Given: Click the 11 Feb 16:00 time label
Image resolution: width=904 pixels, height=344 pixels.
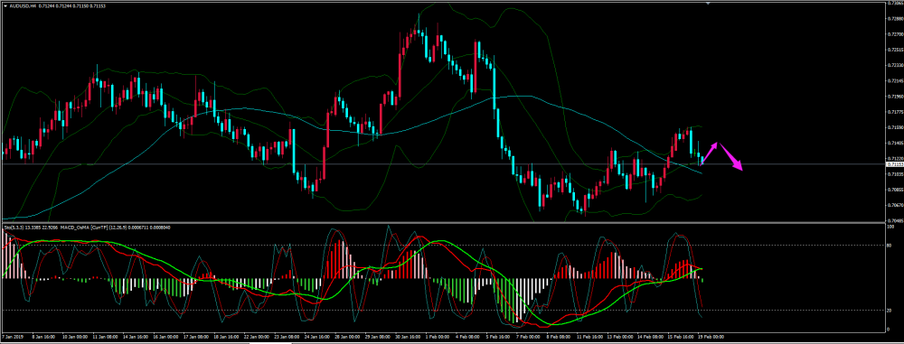Looking at the screenshot, I should (x=589, y=337).
